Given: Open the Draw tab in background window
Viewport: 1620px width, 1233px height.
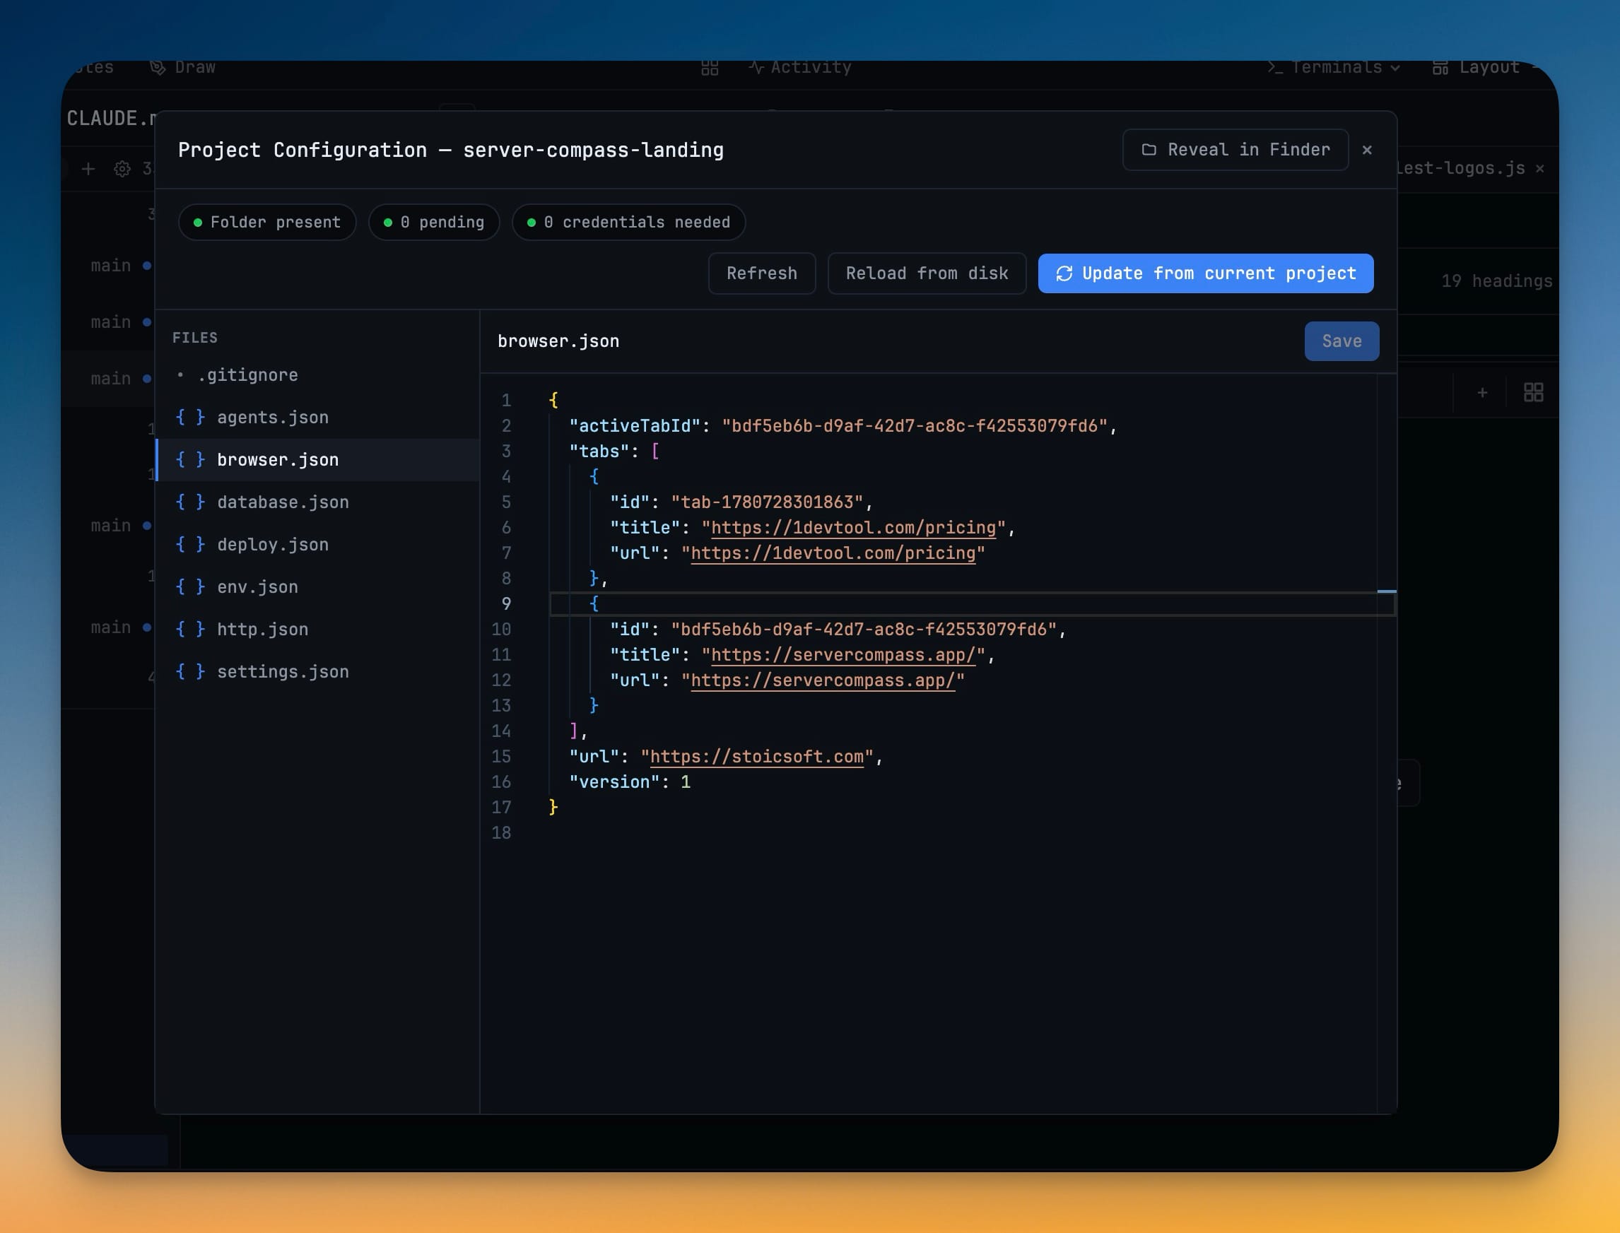Looking at the screenshot, I should pos(183,68).
